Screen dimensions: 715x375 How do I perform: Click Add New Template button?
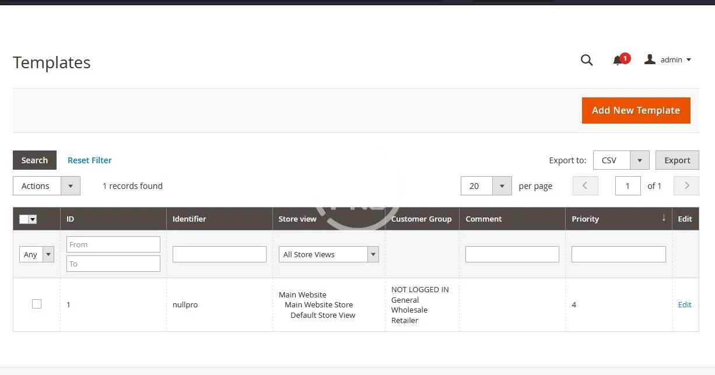(636, 110)
